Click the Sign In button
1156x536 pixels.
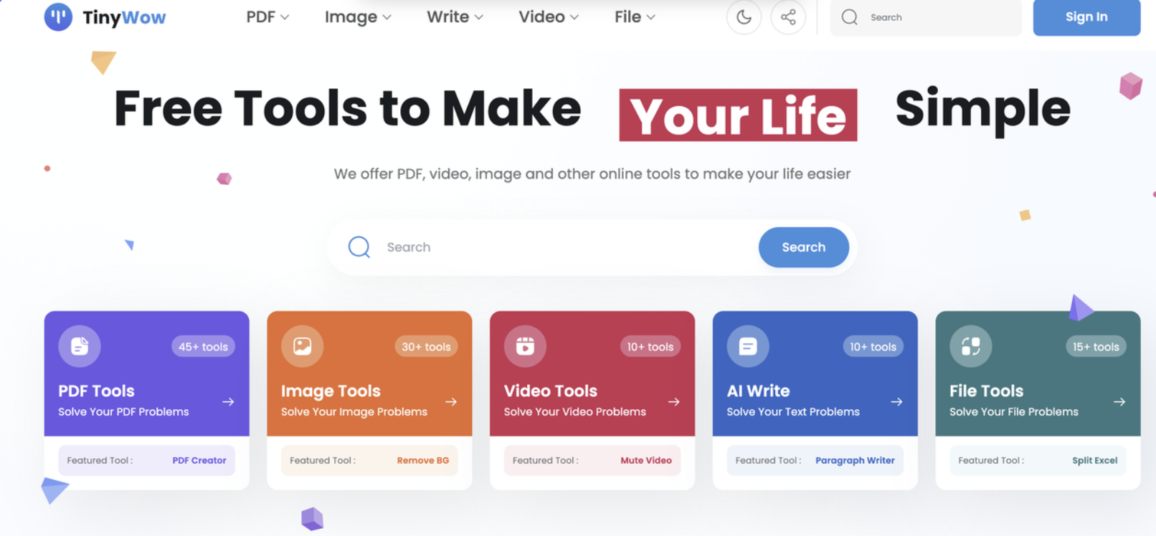(x=1086, y=17)
